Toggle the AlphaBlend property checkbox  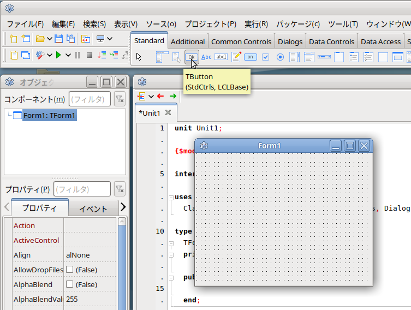point(70,284)
